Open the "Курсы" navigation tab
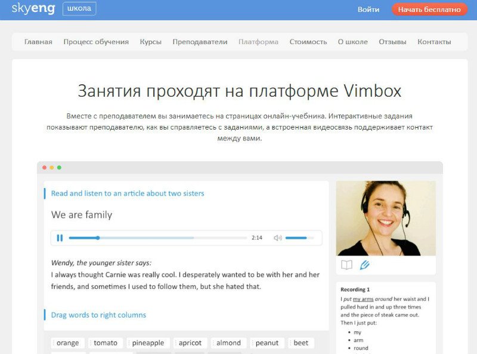Image resolution: width=477 pixels, height=354 pixels. tap(151, 42)
